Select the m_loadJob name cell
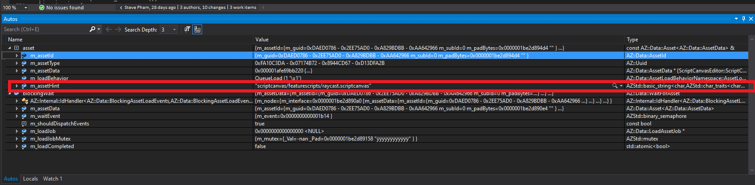The width and height of the screenshot is (755, 185). [x=43, y=131]
